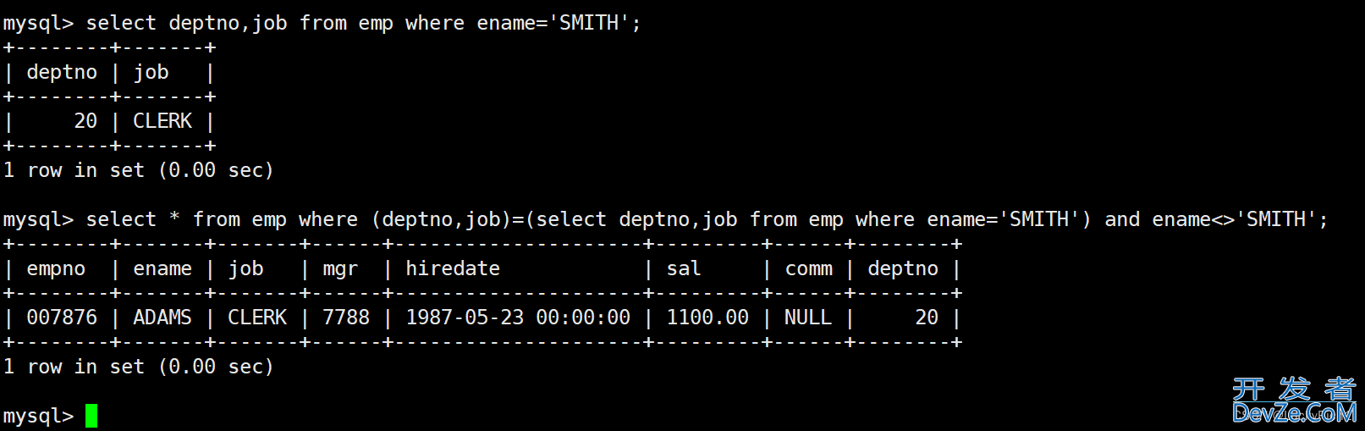Click the empno value 007876
The width and height of the screenshot is (1365, 431).
[62, 318]
